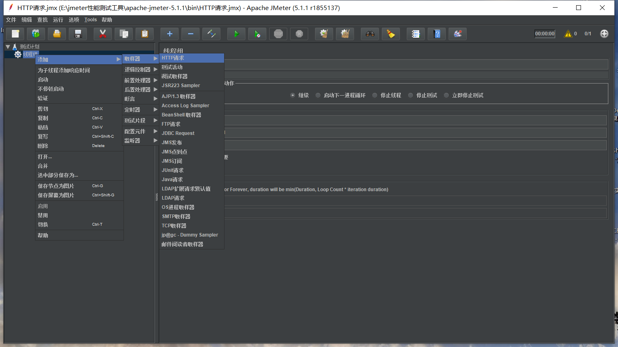Select the 测试计划 tree item
618x347 pixels.
[30, 47]
